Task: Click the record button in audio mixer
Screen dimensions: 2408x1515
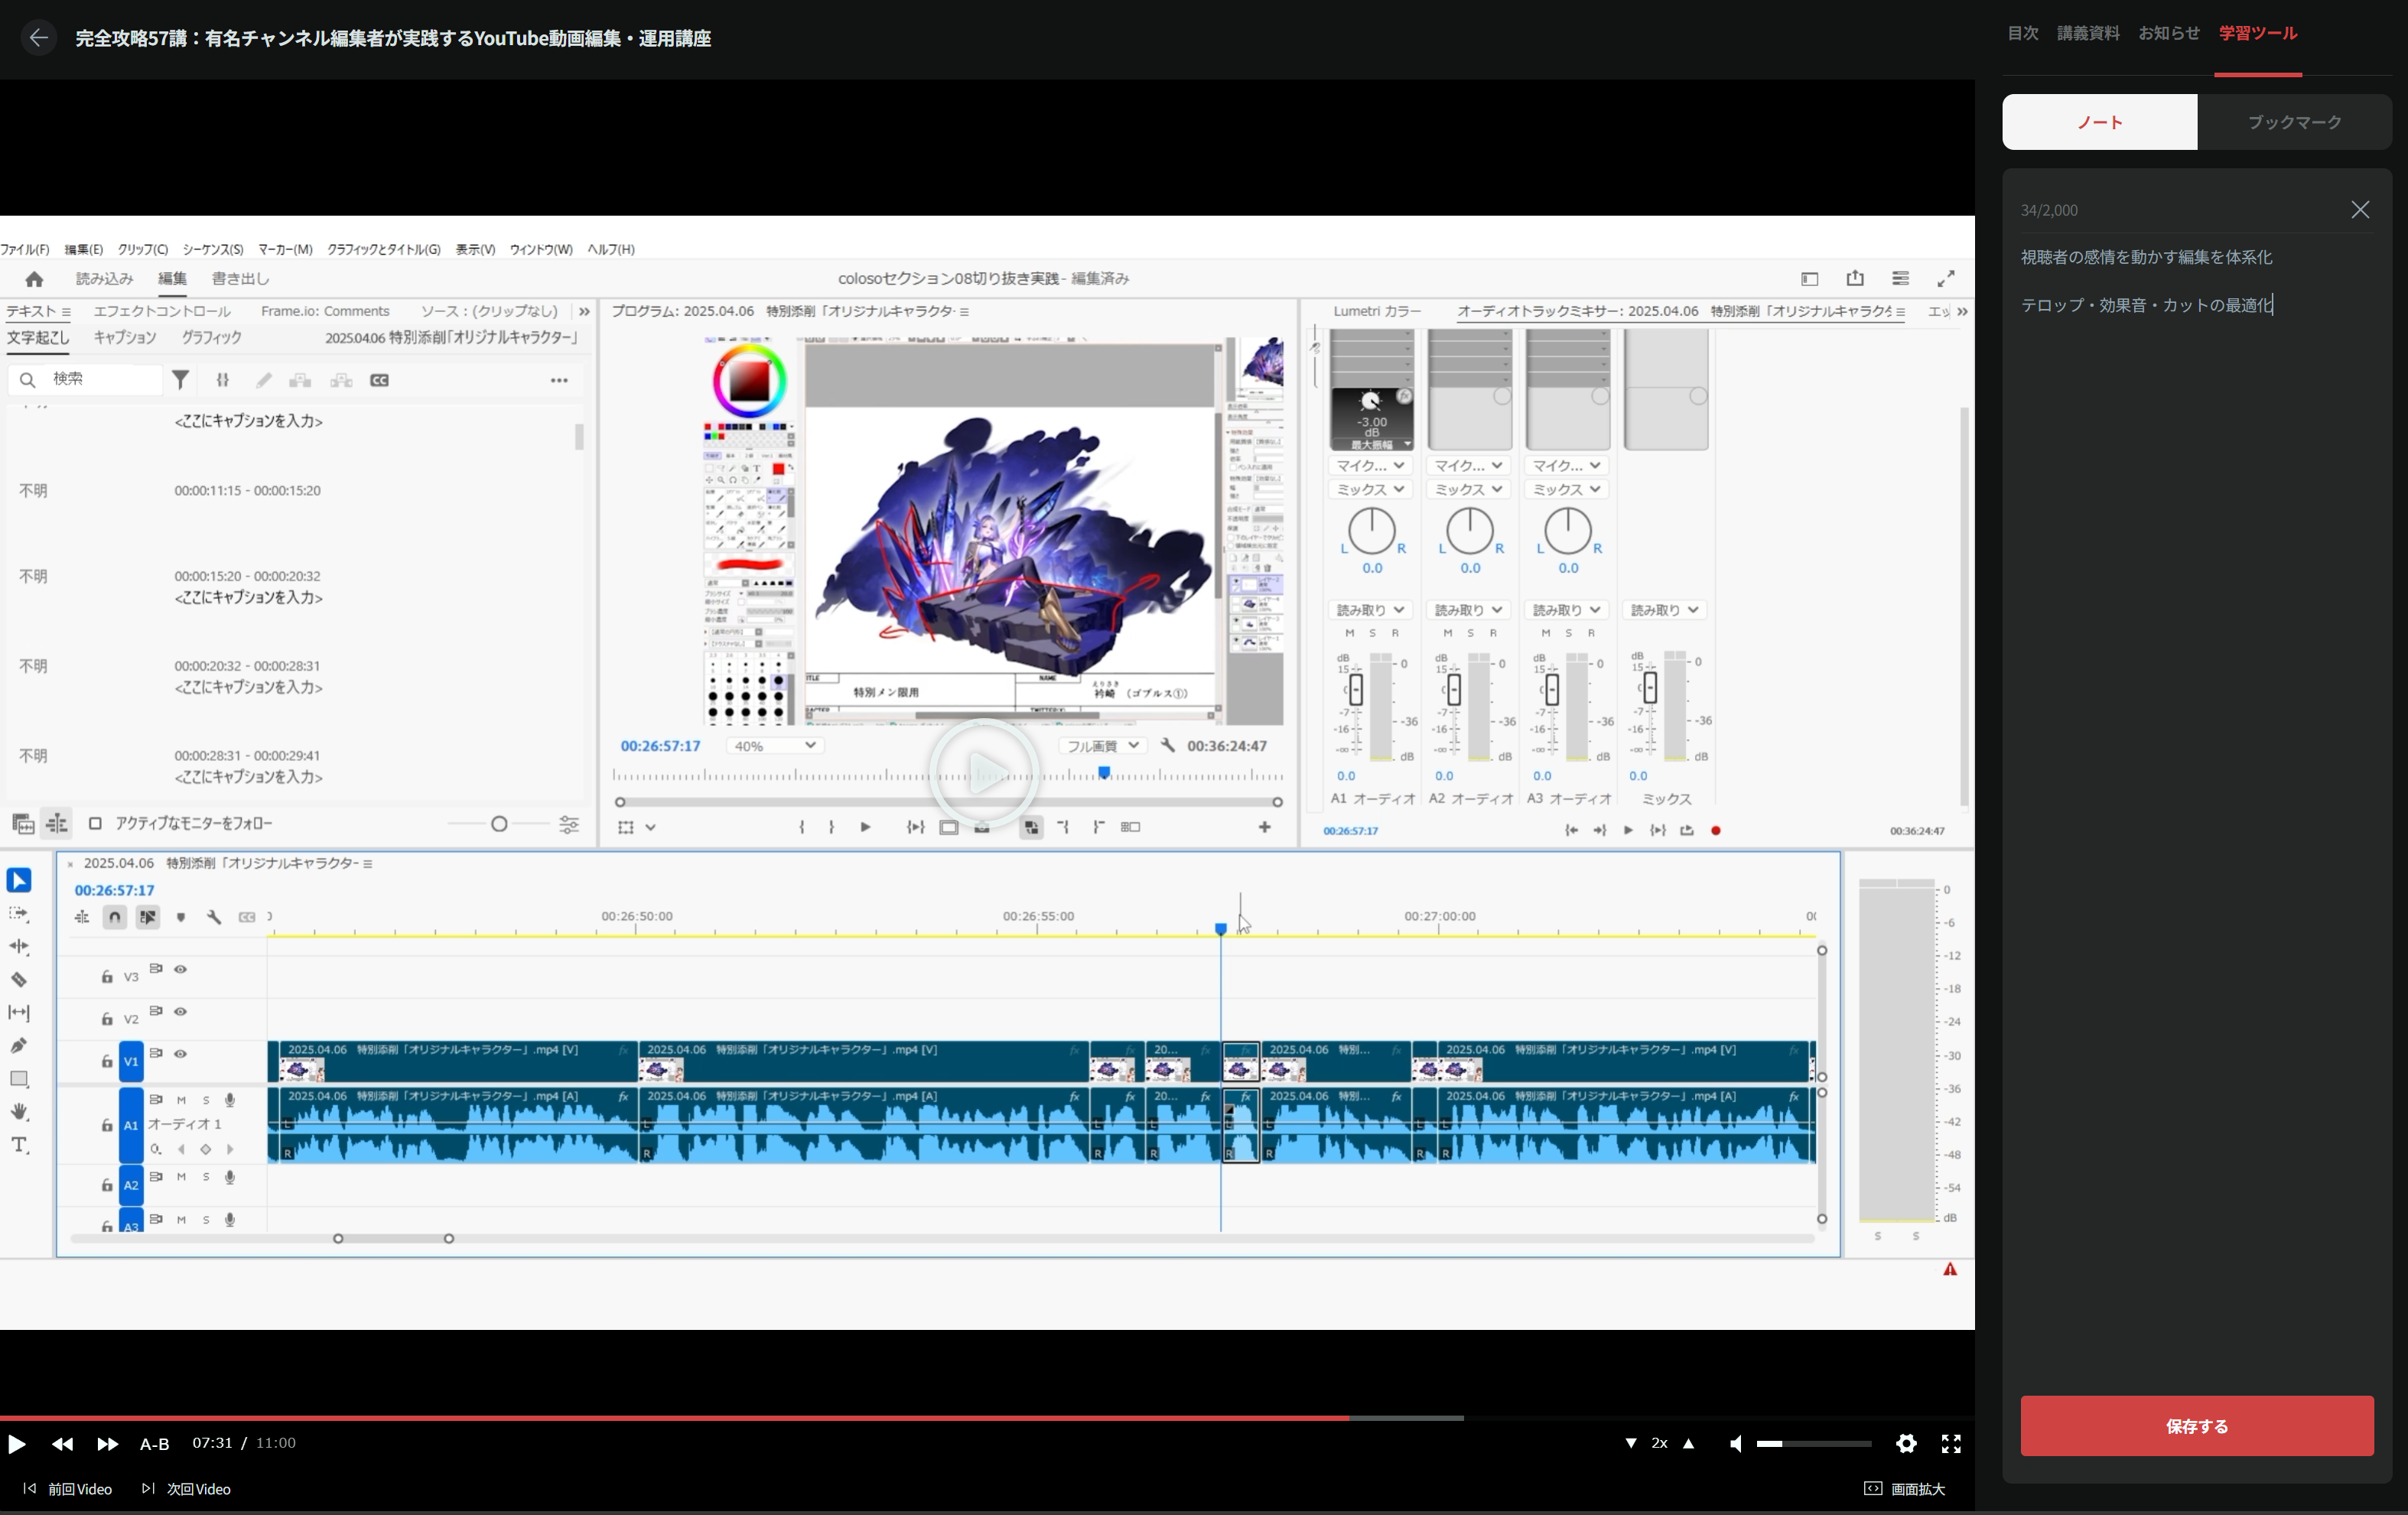Action: coord(1716,830)
